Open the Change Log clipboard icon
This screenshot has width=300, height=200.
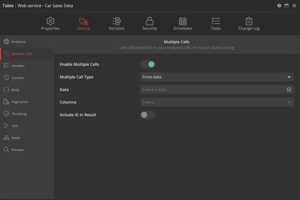click(x=249, y=21)
